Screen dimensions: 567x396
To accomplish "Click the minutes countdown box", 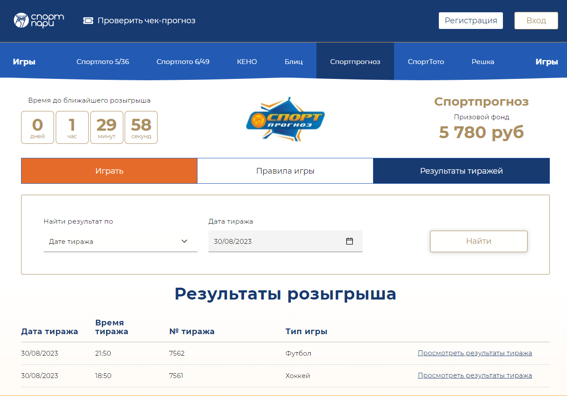I will (x=107, y=127).
